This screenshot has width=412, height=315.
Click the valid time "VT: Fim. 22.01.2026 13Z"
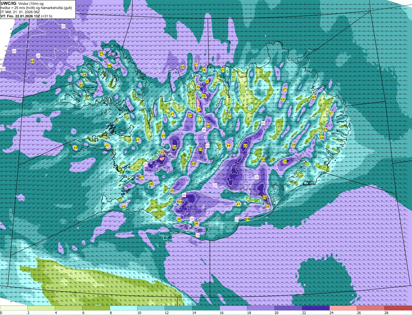pos(20,16)
